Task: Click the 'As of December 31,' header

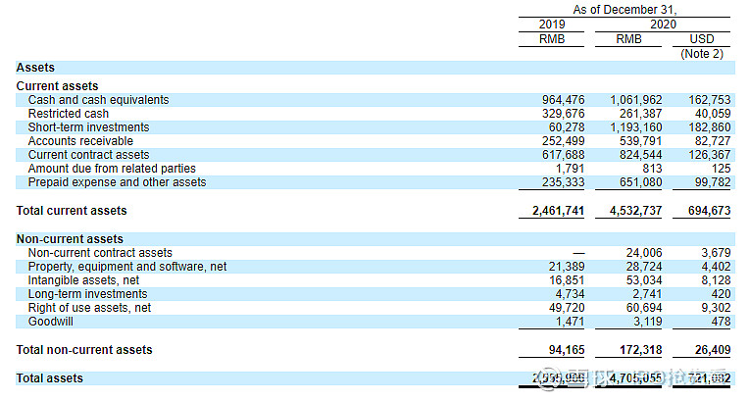Action: point(624,10)
